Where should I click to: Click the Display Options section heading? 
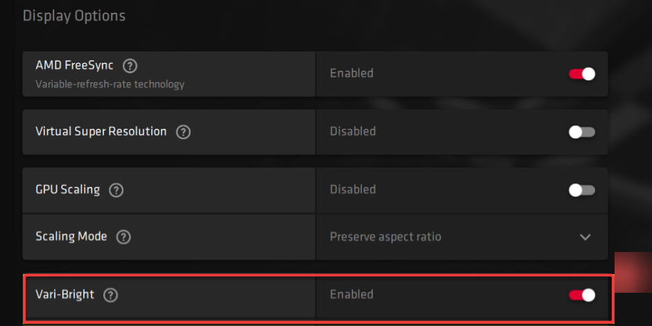(74, 16)
